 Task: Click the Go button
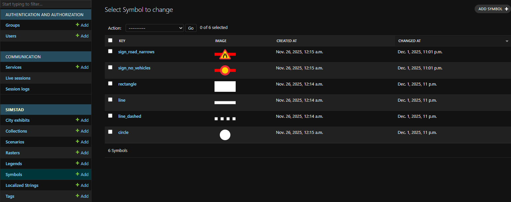click(x=191, y=28)
